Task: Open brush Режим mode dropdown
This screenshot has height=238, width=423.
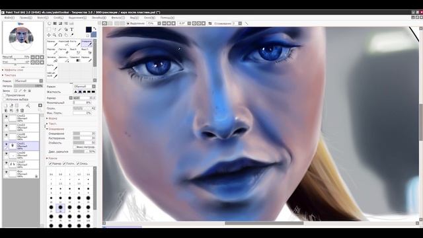Action: [x=85, y=87]
